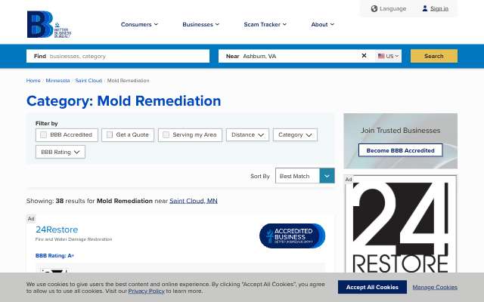Expand the BBB Rating filter dropdown
The image size is (484, 302).
click(60, 152)
